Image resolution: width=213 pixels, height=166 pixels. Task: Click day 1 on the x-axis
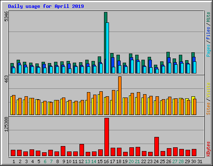tap(14, 161)
